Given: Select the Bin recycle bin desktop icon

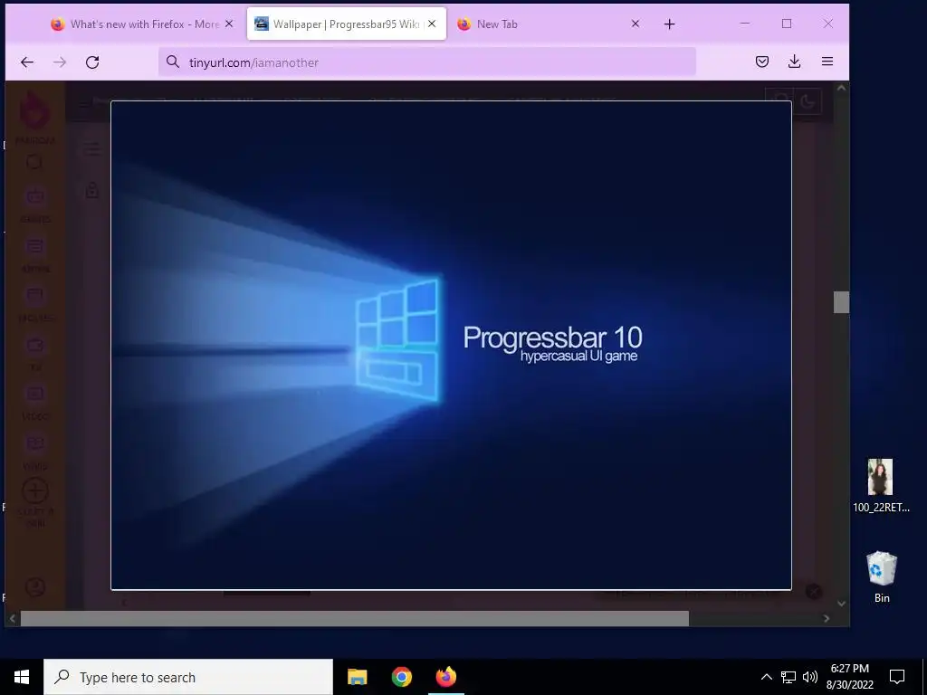Looking at the screenshot, I should point(882,576).
